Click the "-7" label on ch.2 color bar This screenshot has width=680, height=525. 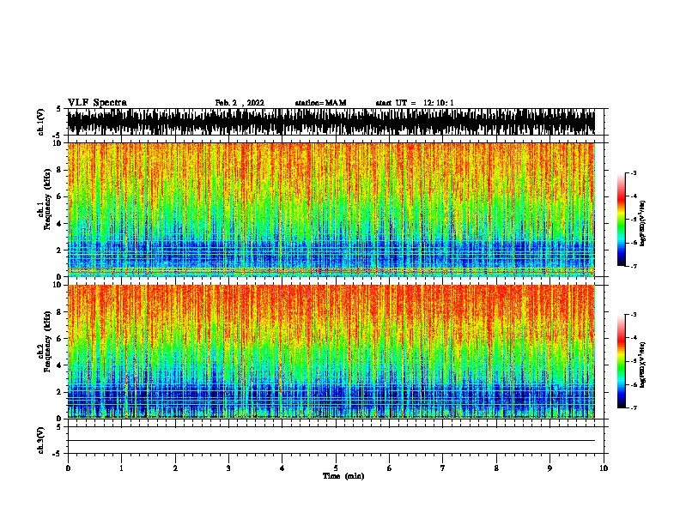point(634,407)
